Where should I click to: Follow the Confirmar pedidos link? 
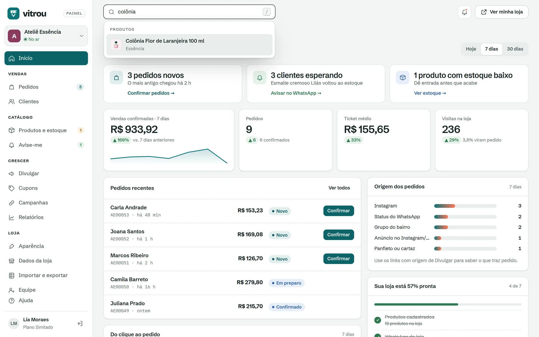[151, 93]
